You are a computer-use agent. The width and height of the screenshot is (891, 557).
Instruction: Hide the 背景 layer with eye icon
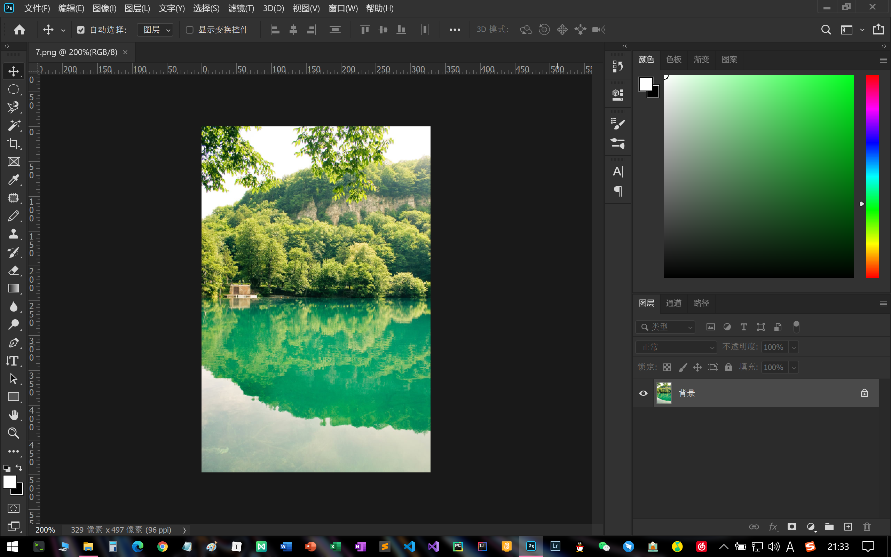(643, 393)
